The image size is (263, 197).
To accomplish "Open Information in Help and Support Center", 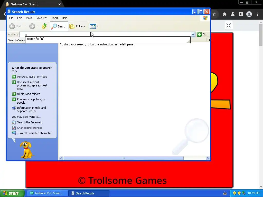I will (31, 109).
